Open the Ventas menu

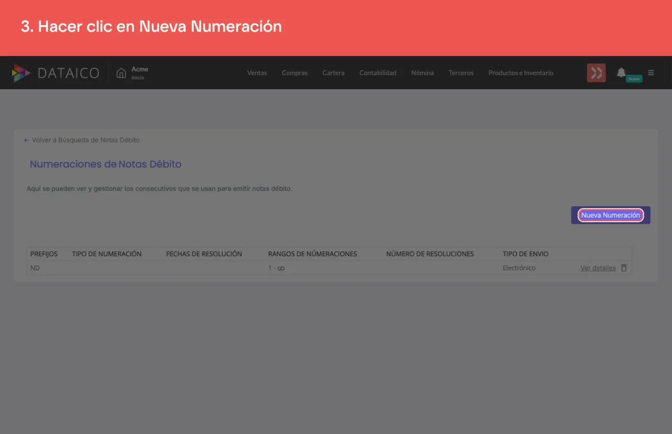point(257,73)
